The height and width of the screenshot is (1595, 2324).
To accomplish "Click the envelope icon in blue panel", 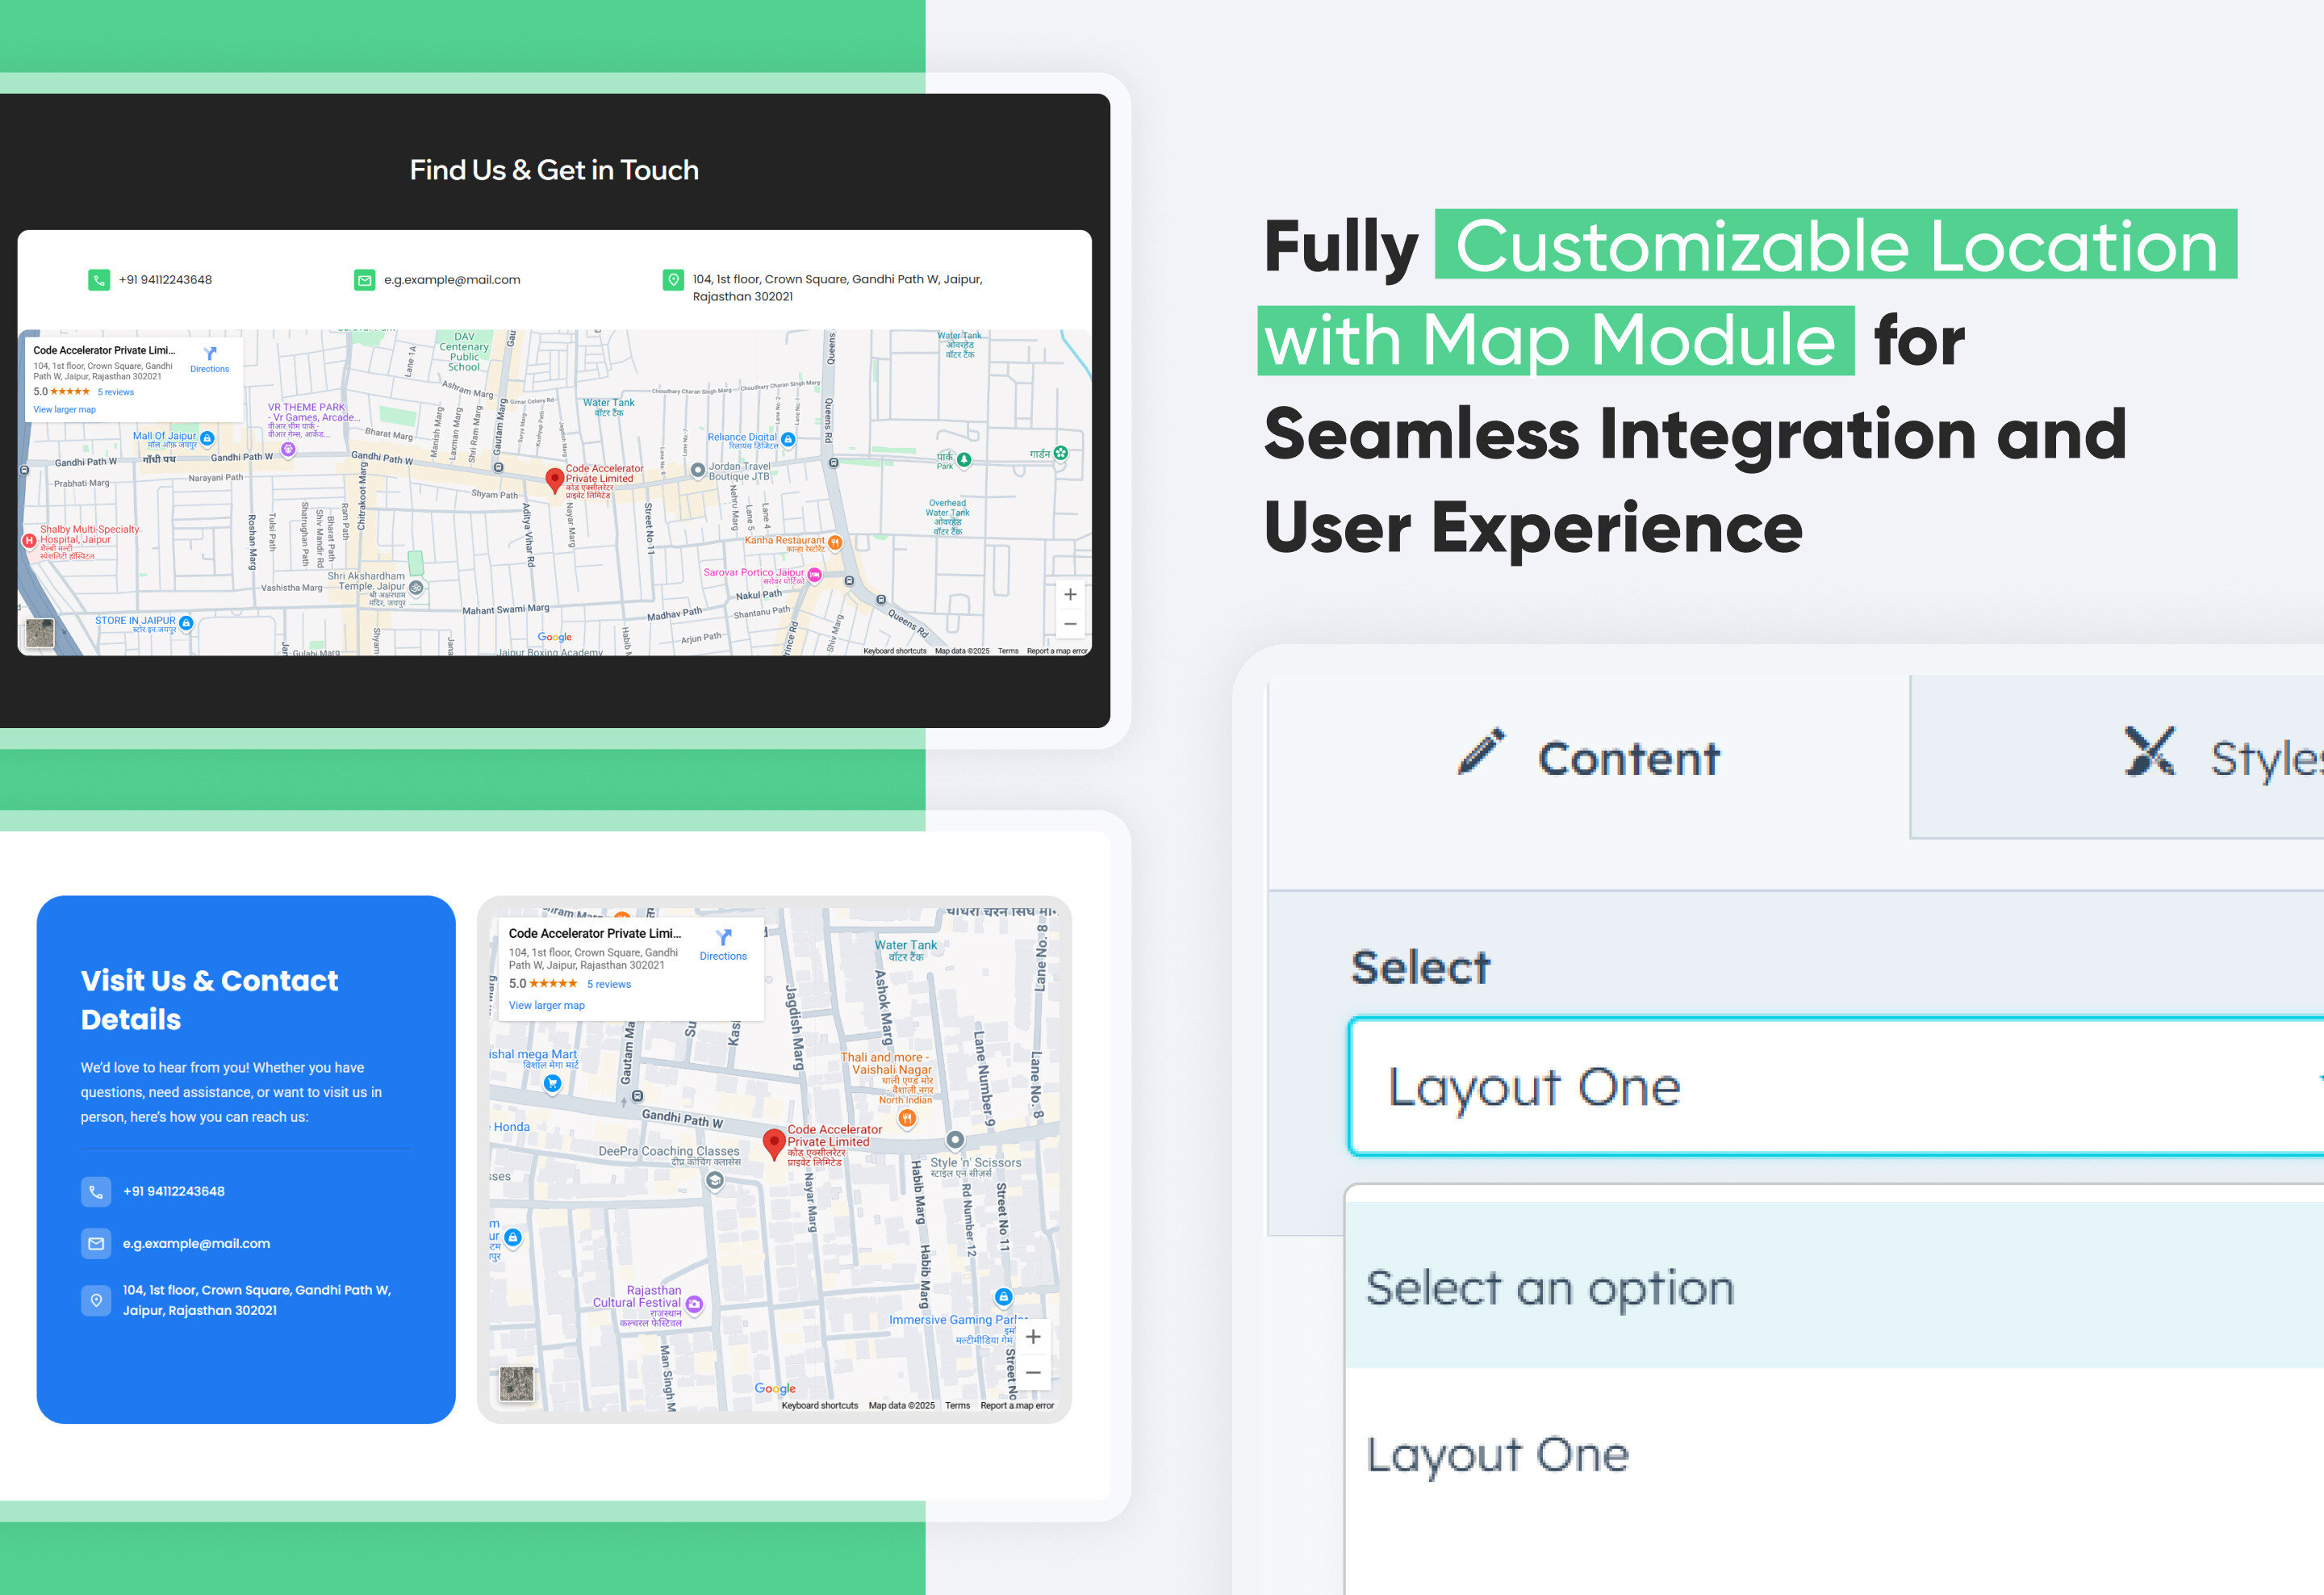I will (x=96, y=1244).
